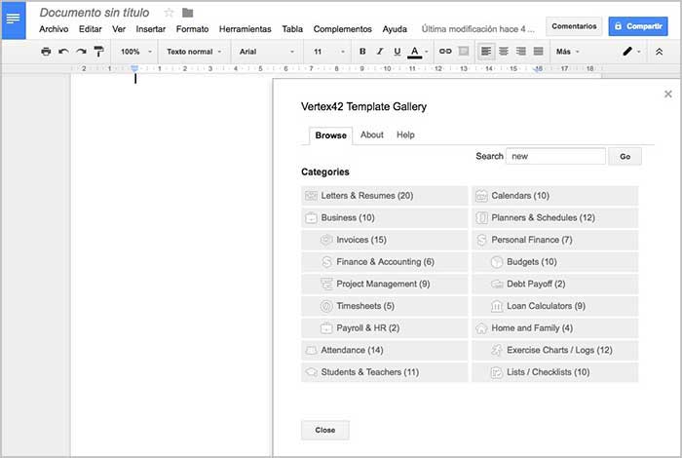The height and width of the screenshot is (458, 682).
Task: Click the Close button in the gallery
Action: click(324, 430)
